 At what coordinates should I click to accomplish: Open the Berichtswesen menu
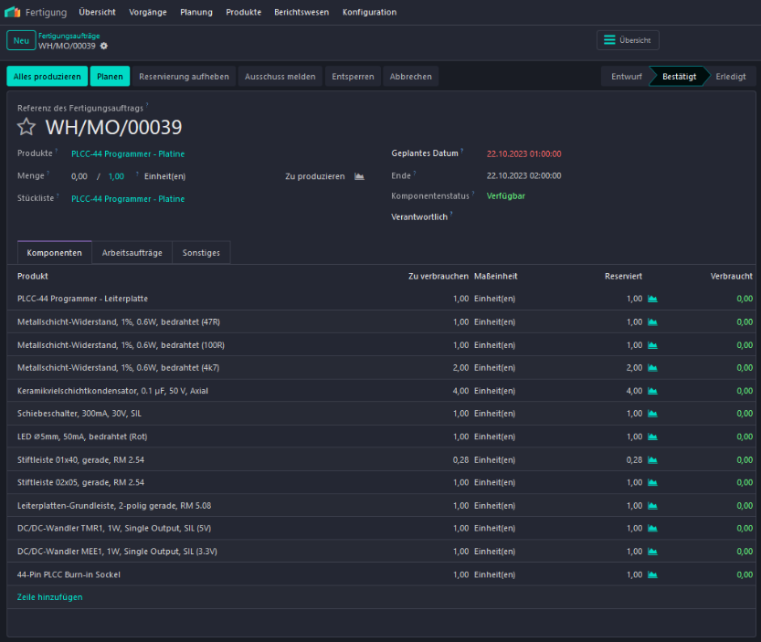[301, 12]
